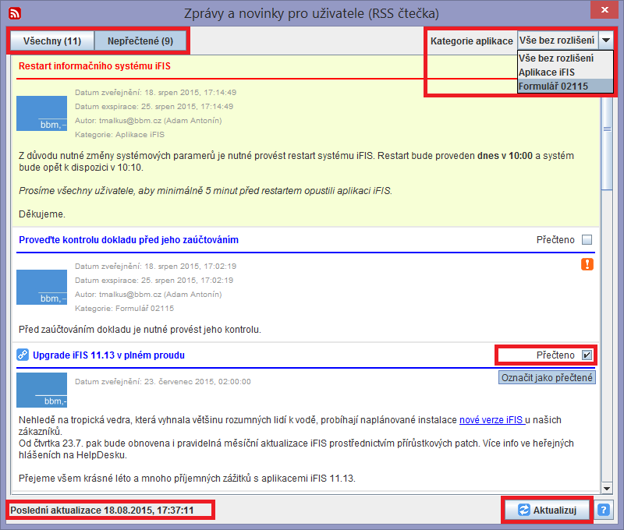Click Kategorie: Aplikace iFIS text

pos(119,134)
